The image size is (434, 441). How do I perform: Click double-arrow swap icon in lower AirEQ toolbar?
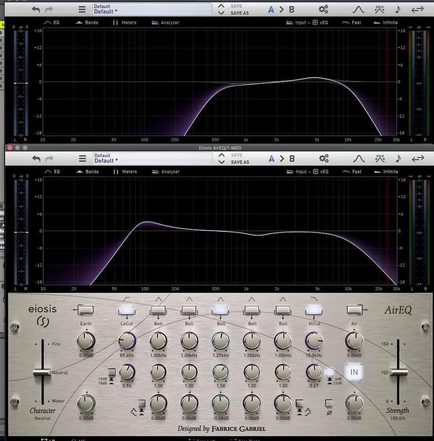coord(418,158)
